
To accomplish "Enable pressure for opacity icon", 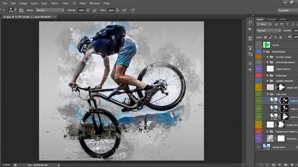I will [x=94, y=10].
